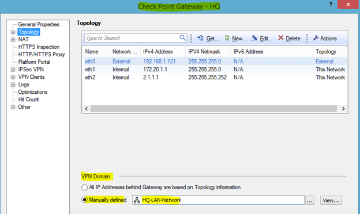Click the Delete toolbar button
This screenshot has height=214, width=360.
tap(289, 38)
